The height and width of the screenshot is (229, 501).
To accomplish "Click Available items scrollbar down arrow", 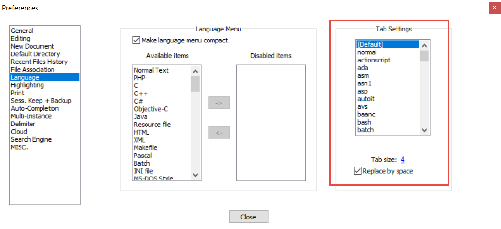I will pyautogui.click(x=196, y=175).
